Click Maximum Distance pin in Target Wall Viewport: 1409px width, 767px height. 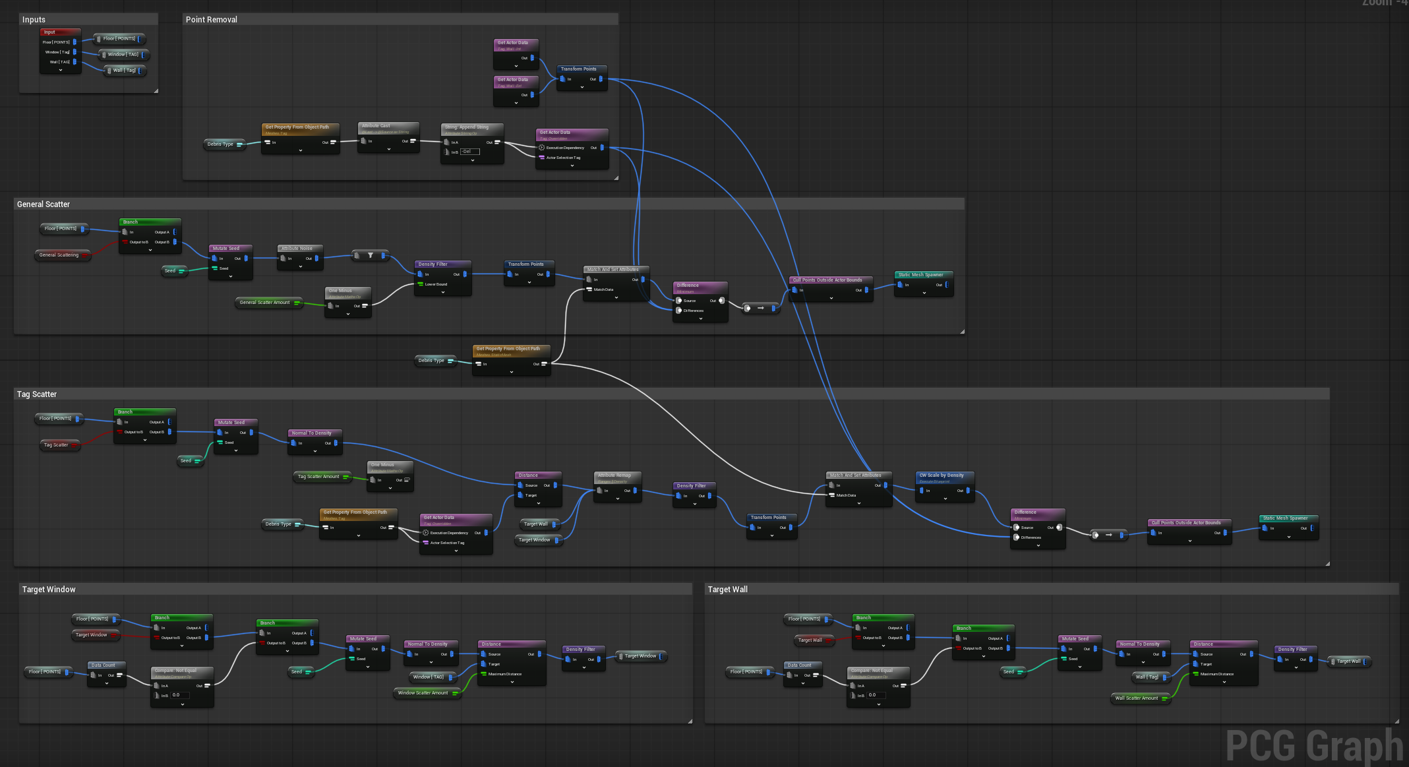coord(1195,674)
